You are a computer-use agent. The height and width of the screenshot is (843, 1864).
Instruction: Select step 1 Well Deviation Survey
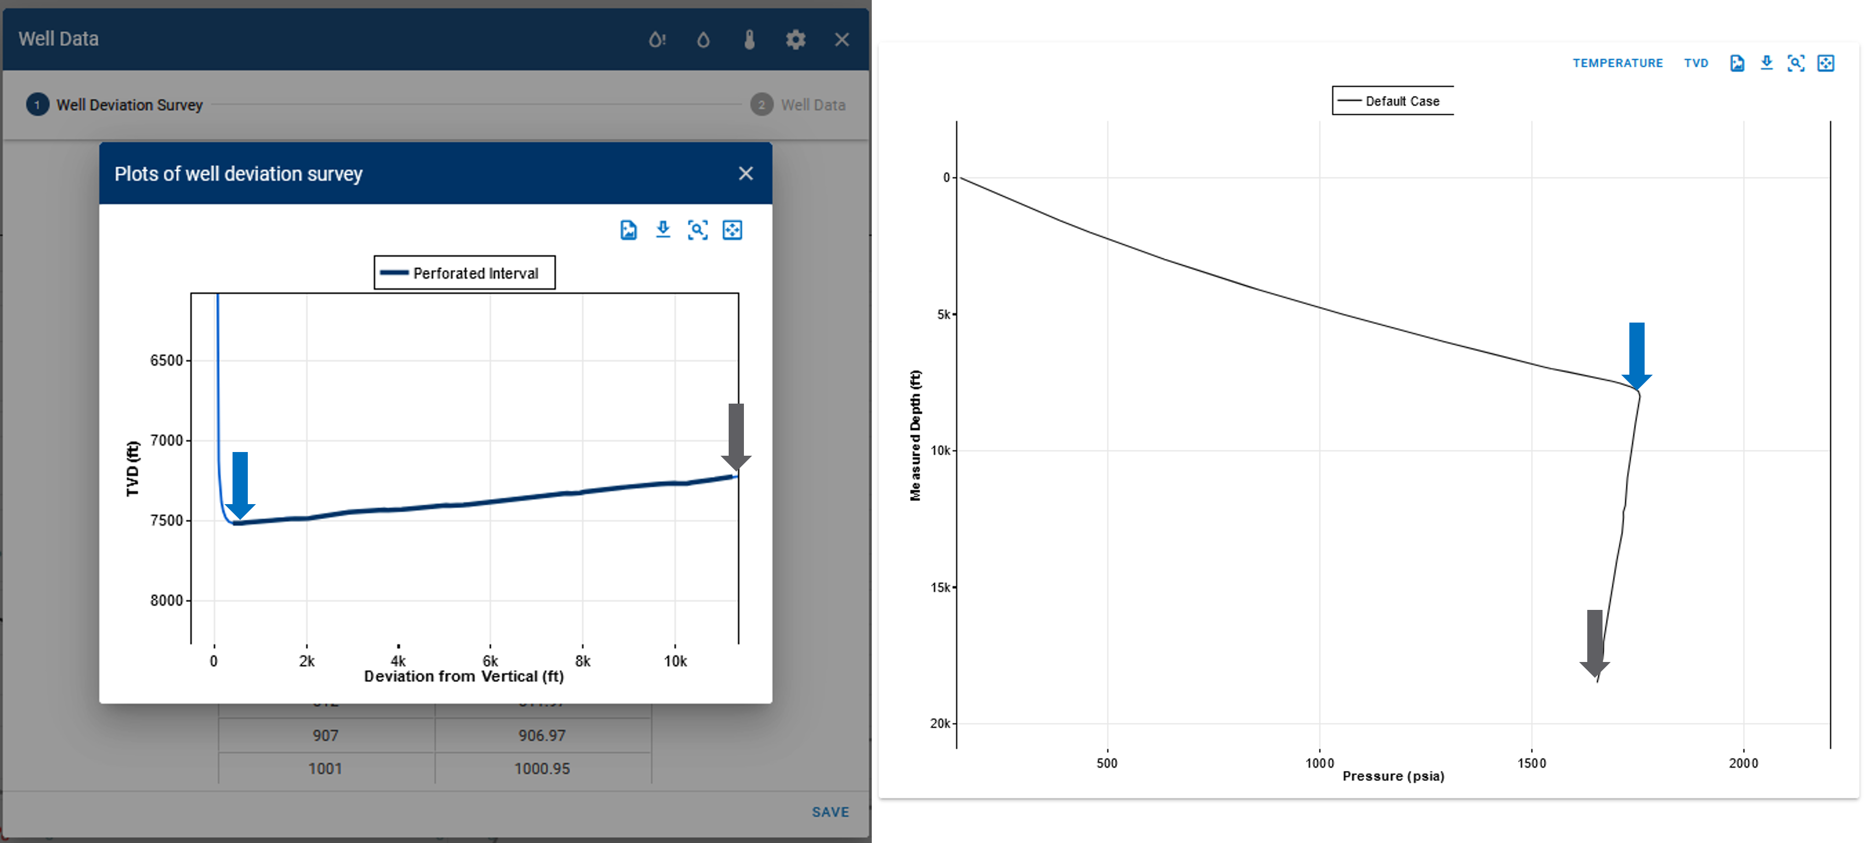click(114, 105)
